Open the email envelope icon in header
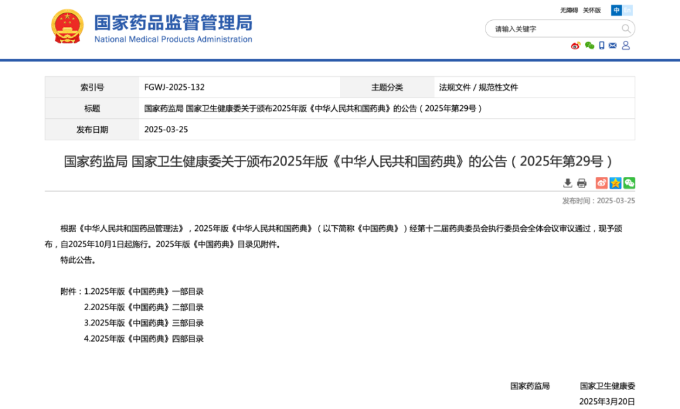This screenshot has height=409, width=680. tap(613, 45)
